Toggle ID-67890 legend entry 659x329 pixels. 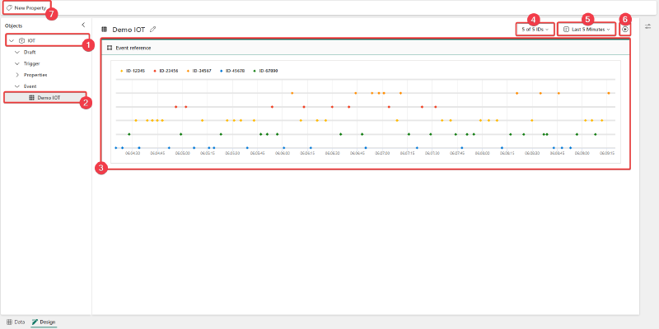(265, 71)
